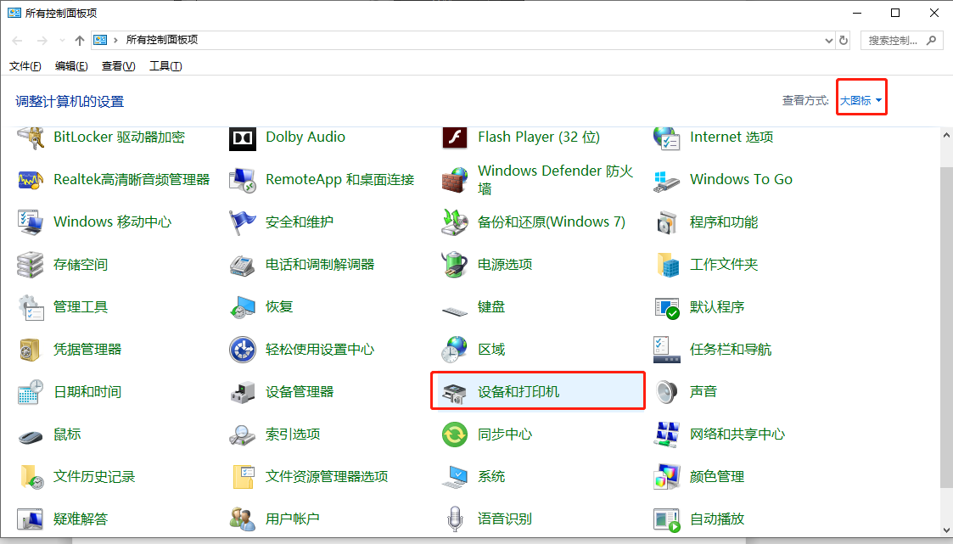Open the 电源选项 battery icon
Screen dimensions: 953x544
tap(454, 265)
